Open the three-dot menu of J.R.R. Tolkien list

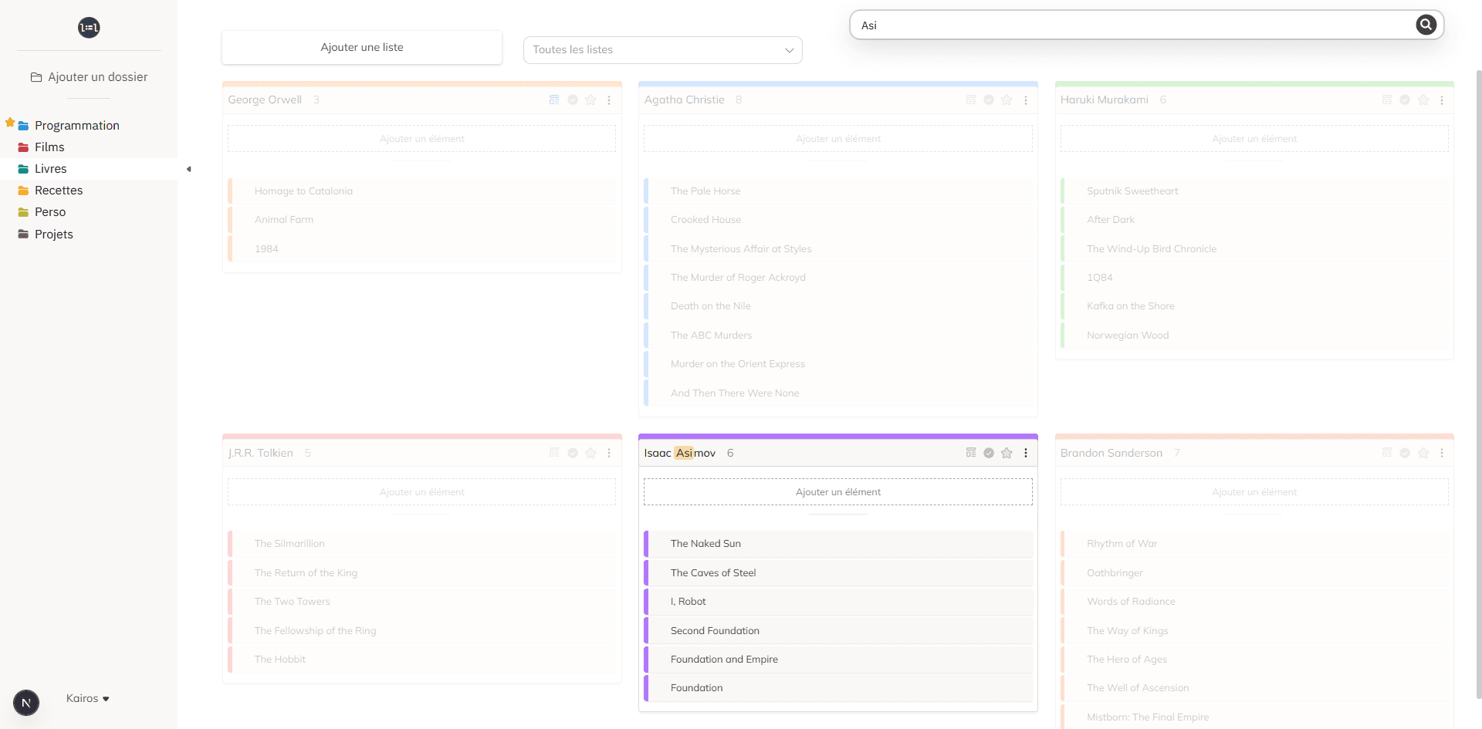click(609, 453)
